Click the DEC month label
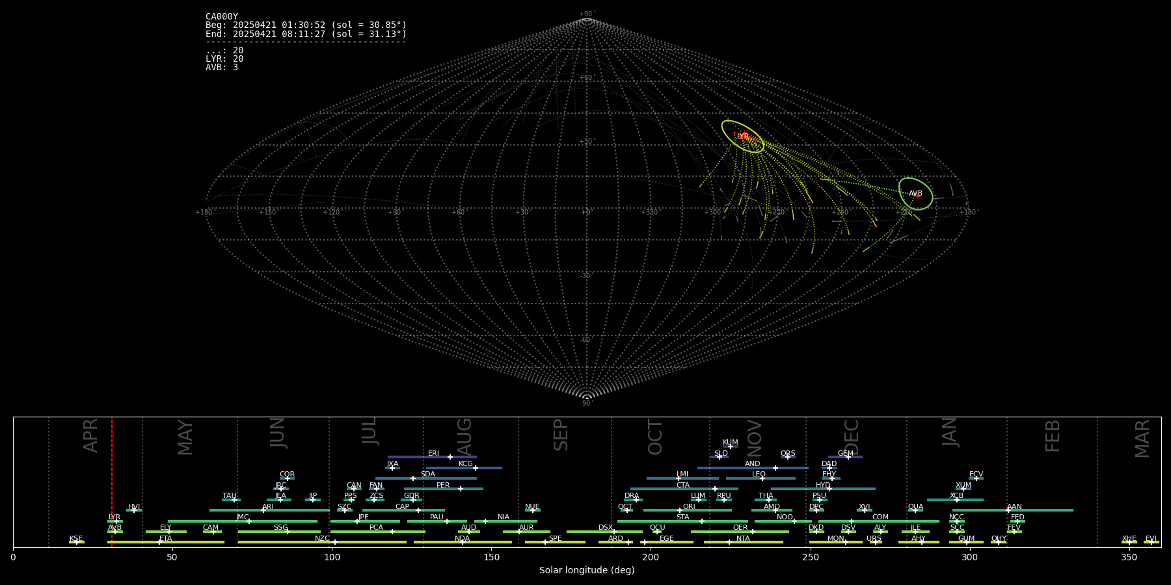Viewport: 1171px width, 585px height. pos(852,437)
